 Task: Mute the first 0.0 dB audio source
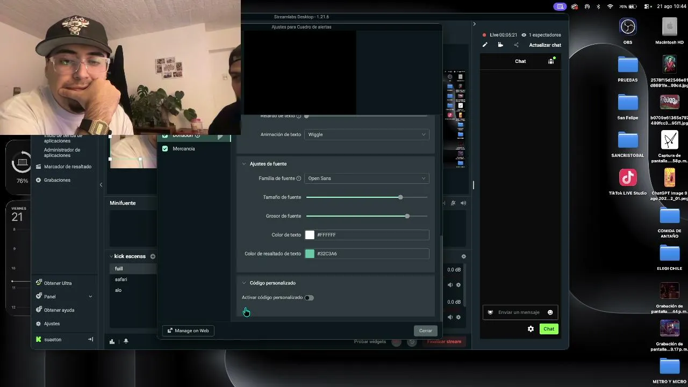click(x=450, y=285)
